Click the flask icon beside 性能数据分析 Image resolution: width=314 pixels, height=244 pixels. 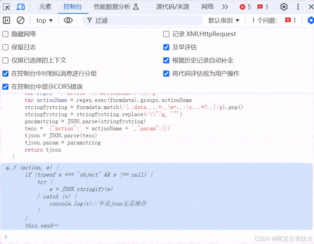click(x=136, y=7)
